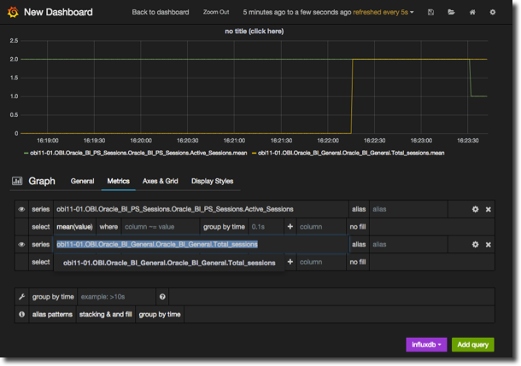Open dashboard settings gear icon

click(x=493, y=13)
